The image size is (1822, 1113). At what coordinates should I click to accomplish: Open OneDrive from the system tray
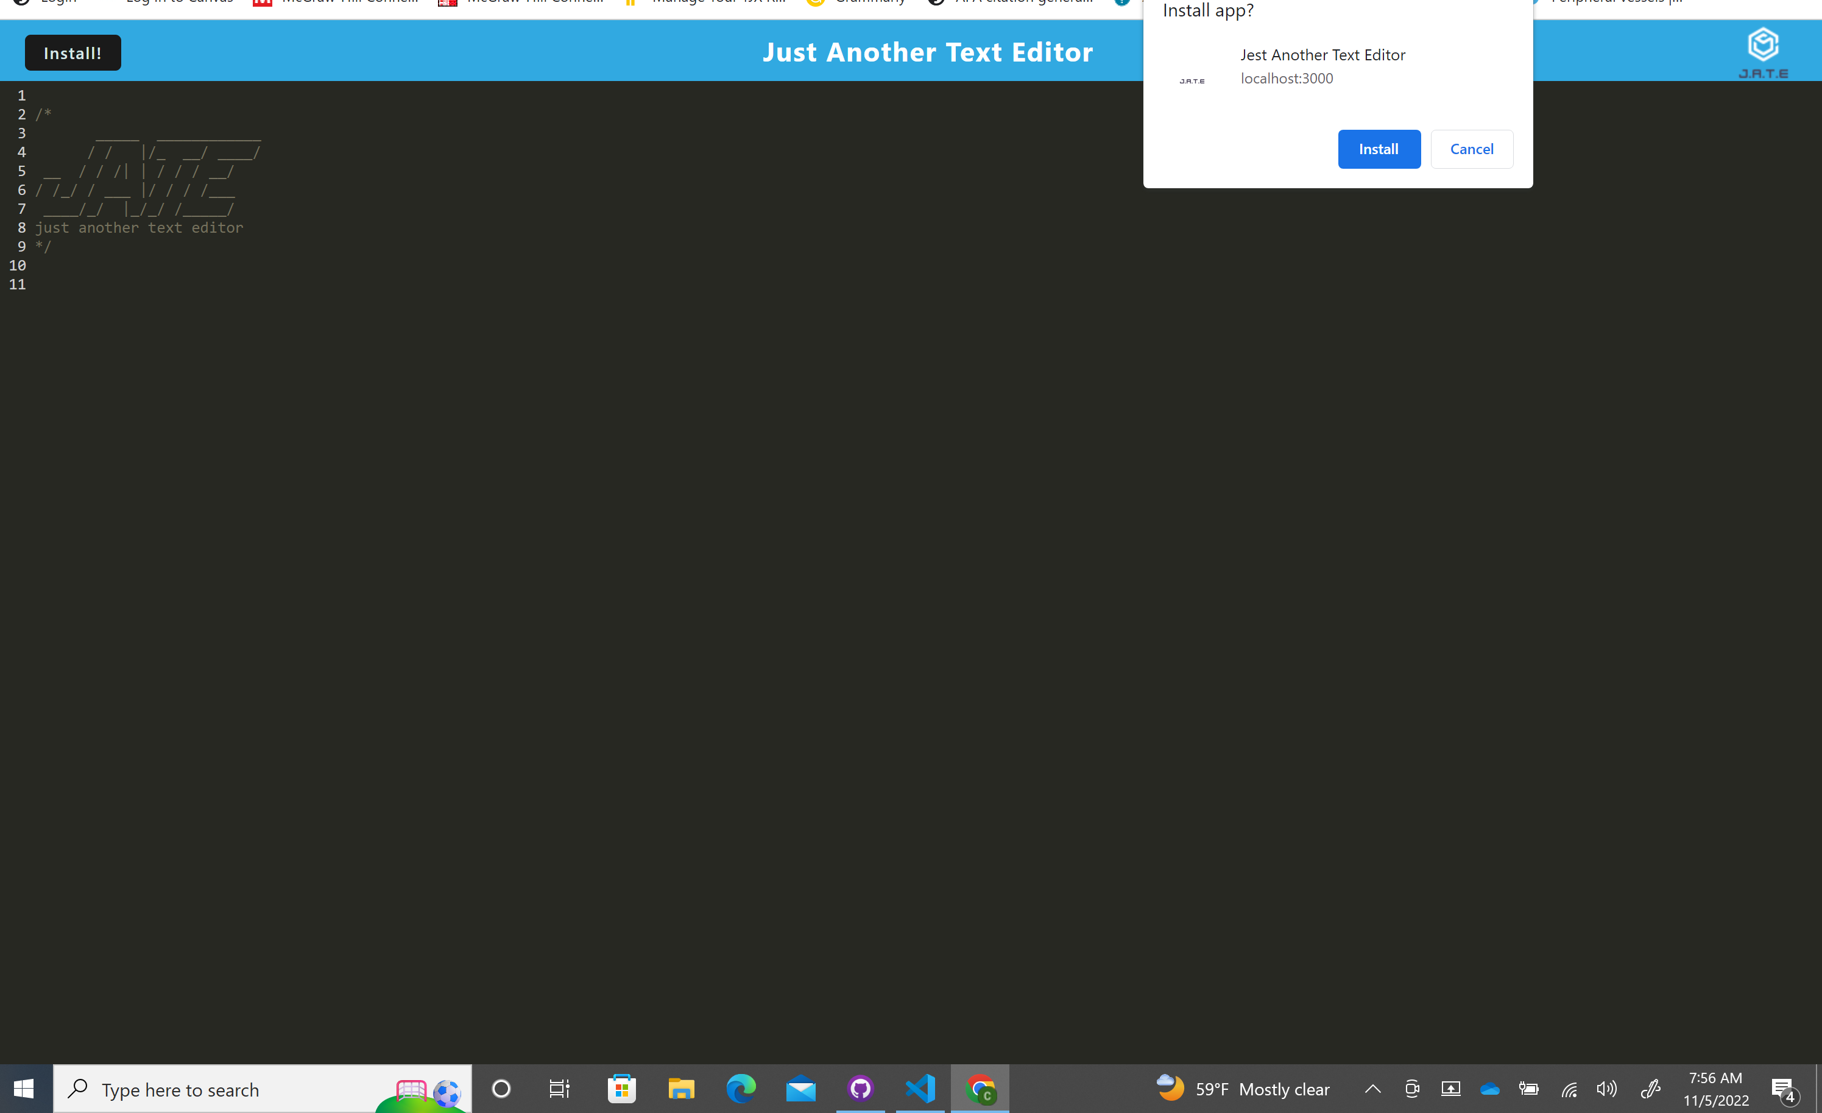[x=1489, y=1089]
